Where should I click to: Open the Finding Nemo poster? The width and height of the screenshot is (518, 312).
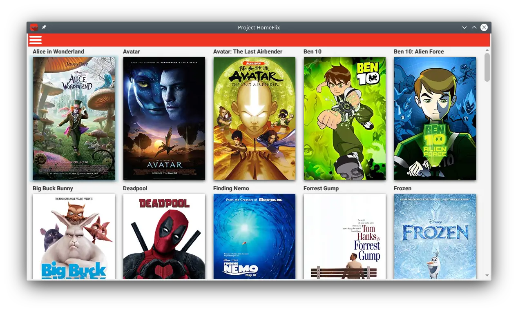click(255, 236)
